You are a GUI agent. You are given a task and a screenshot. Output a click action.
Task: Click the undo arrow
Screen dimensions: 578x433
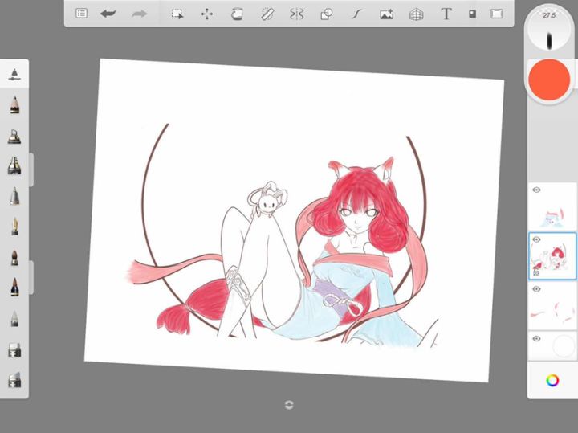pos(108,14)
